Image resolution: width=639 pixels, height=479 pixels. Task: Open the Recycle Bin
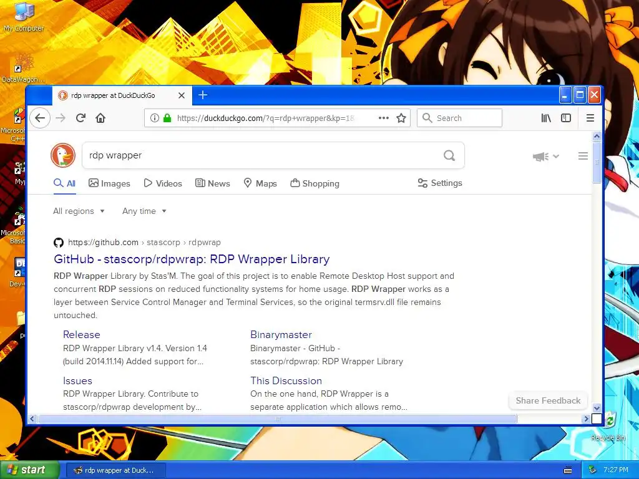608,426
